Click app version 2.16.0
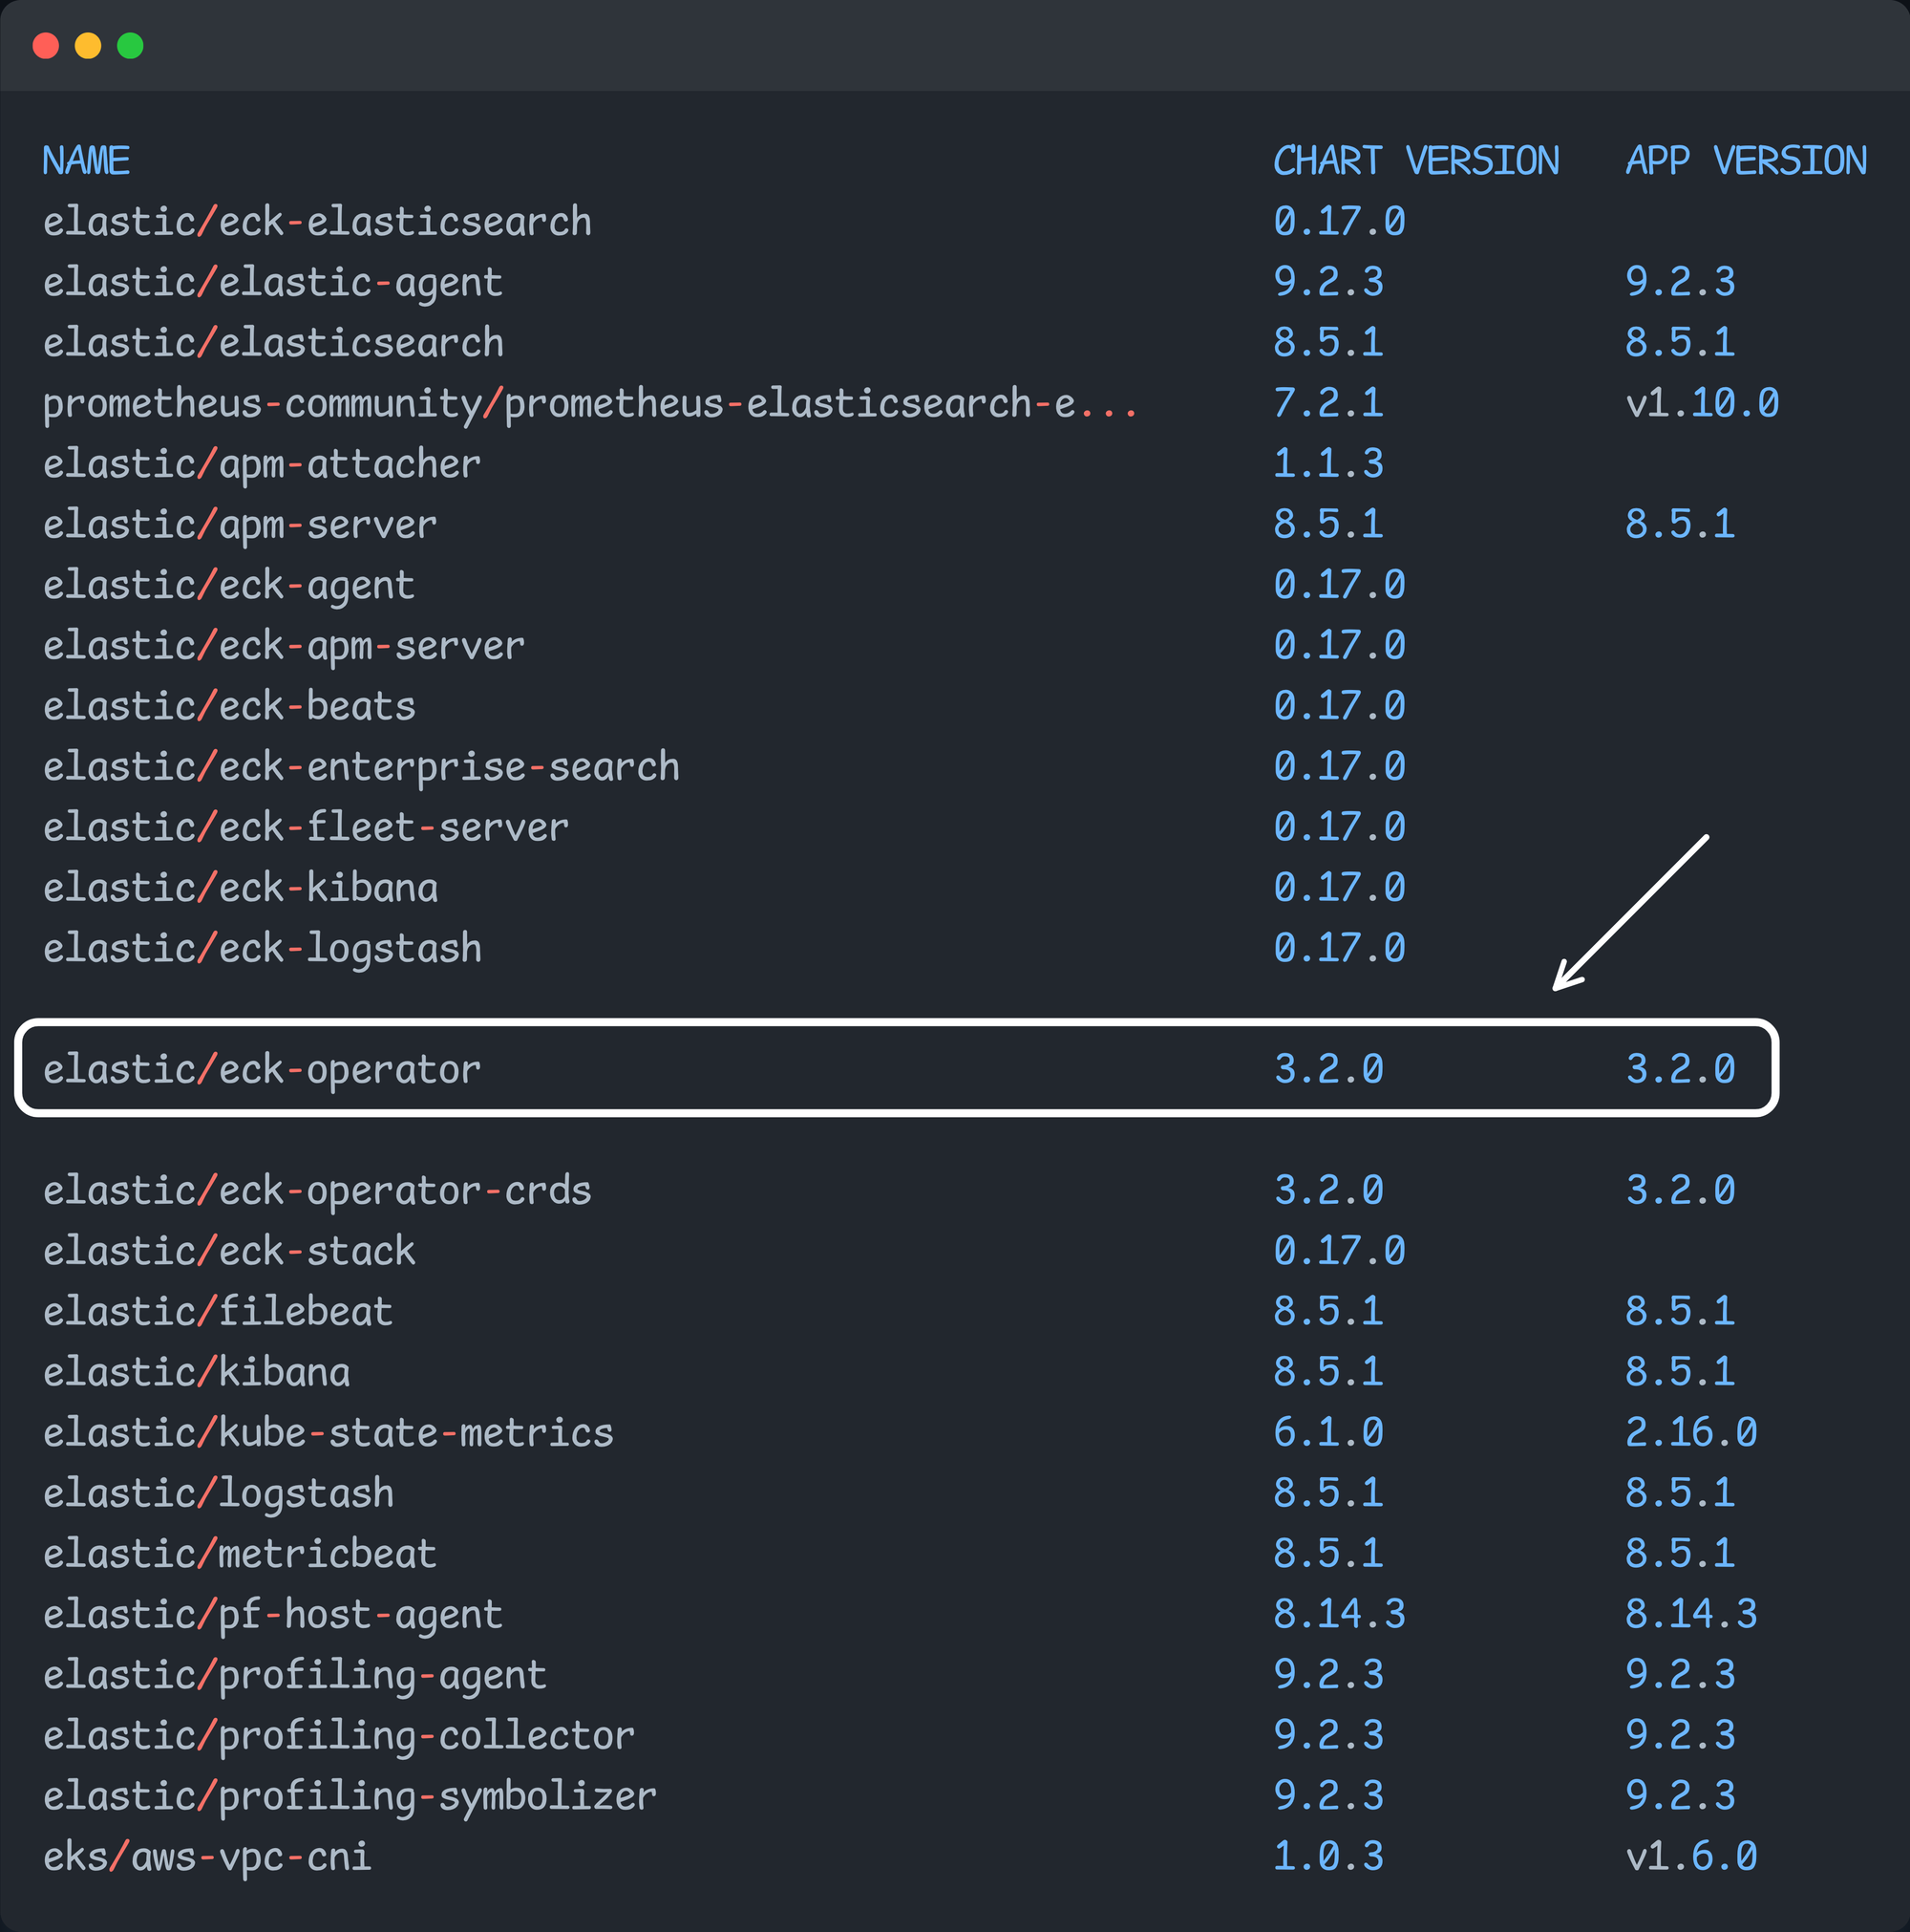 pos(1690,1433)
